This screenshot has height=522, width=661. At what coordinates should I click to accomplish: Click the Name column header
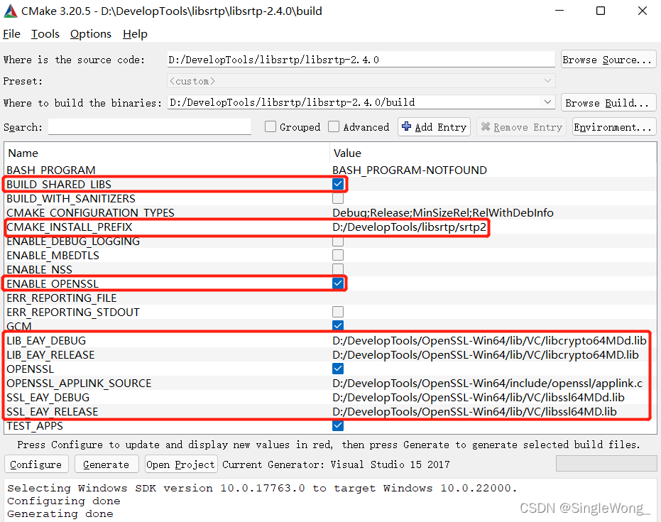(23, 153)
